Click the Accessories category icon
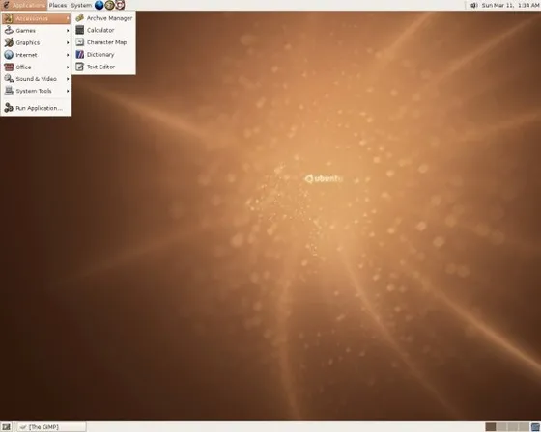Screen dimensions: 541x432 tap(9, 18)
